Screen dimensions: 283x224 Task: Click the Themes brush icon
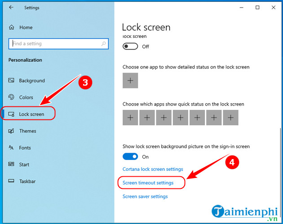coord(12,131)
